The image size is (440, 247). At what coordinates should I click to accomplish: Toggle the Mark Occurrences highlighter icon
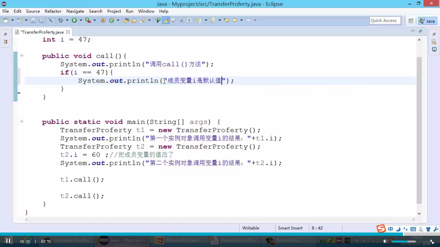(x=166, y=20)
